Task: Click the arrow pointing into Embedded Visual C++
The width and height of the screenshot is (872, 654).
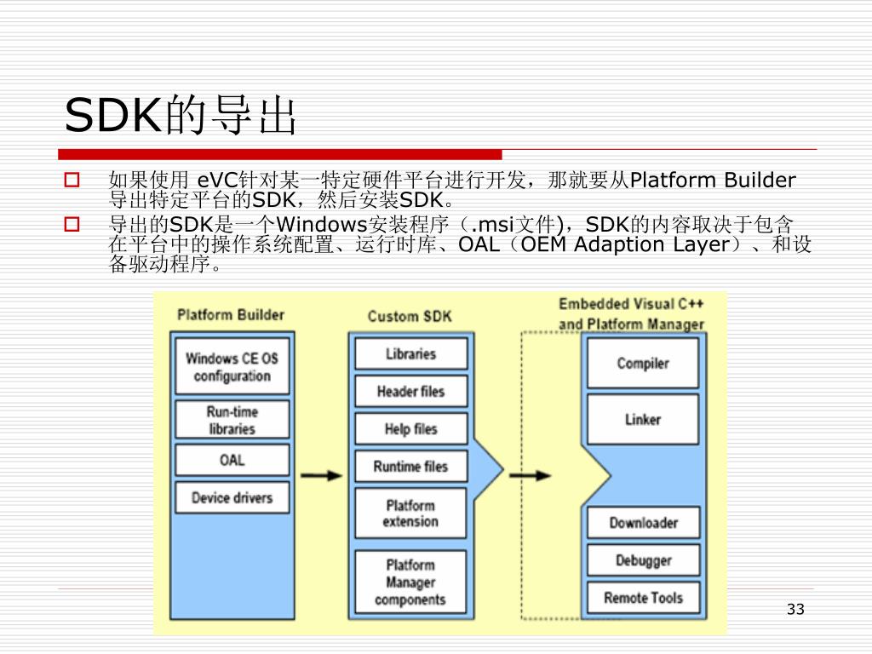Action: [530, 475]
